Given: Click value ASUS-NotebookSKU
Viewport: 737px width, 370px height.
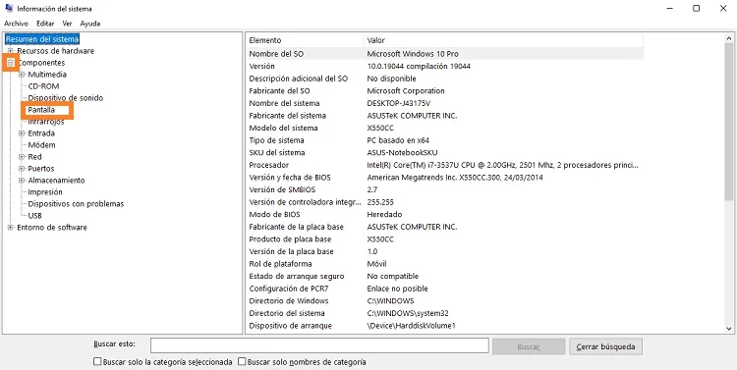Looking at the screenshot, I should click(x=403, y=152).
